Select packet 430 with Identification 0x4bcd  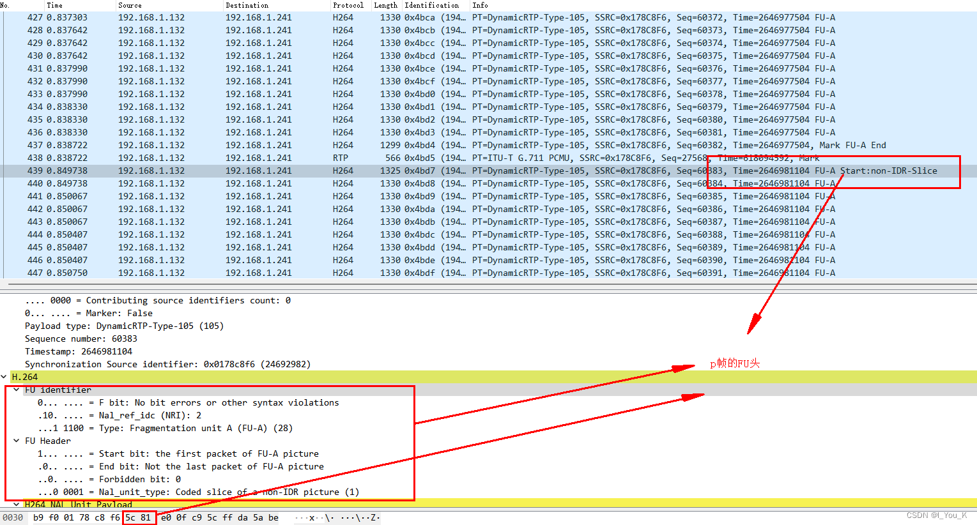tap(488, 56)
